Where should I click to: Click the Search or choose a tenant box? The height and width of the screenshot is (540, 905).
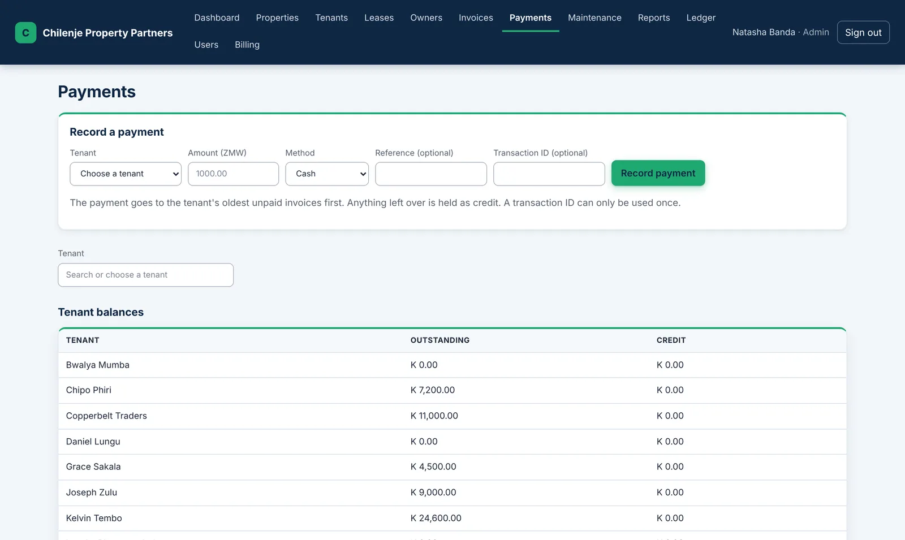[x=145, y=275]
